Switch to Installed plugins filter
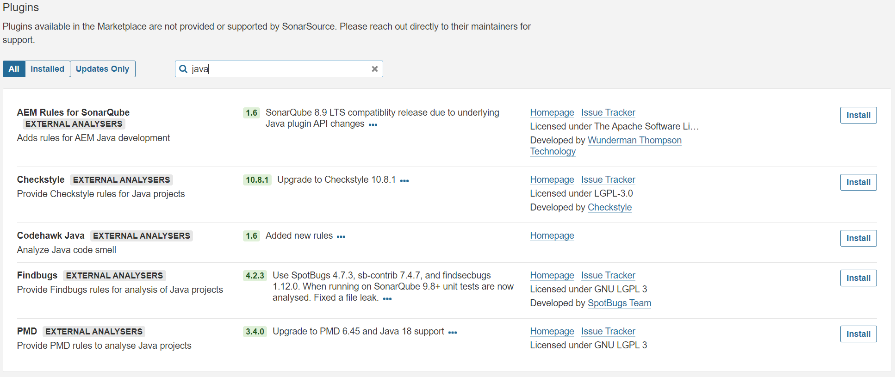This screenshot has height=377, width=895. coord(47,69)
